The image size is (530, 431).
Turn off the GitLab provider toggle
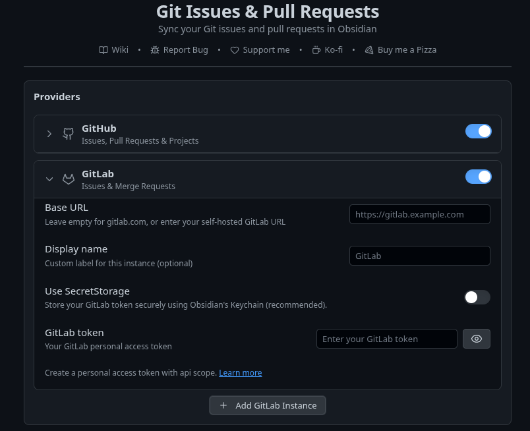pos(479,177)
